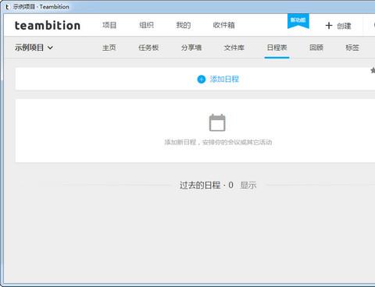Click the window title bar Teambition icon
This screenshot has height=287, width=375.
coord(7,7)
